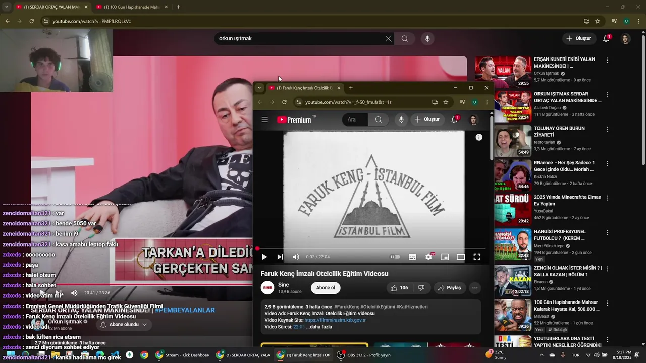The height and width of the screenshot is (363, 646).
Task: Toggle autoplay switch in front video player
Action: [x=395, y=257]
